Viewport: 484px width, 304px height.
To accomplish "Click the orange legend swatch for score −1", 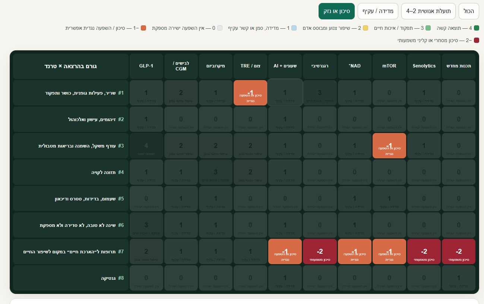I will tap(143, 28).
